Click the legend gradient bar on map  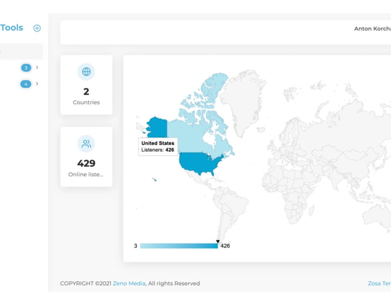179,246
